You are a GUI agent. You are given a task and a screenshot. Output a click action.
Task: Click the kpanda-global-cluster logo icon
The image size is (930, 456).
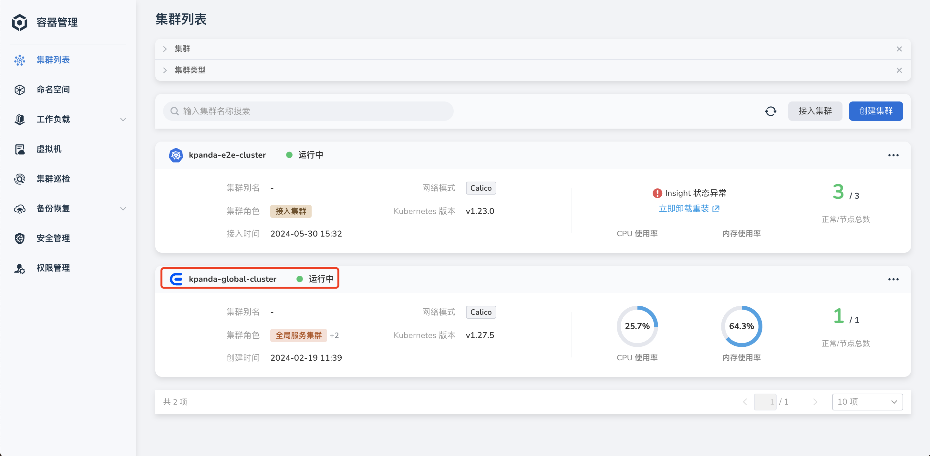click(x=176, y=279)
